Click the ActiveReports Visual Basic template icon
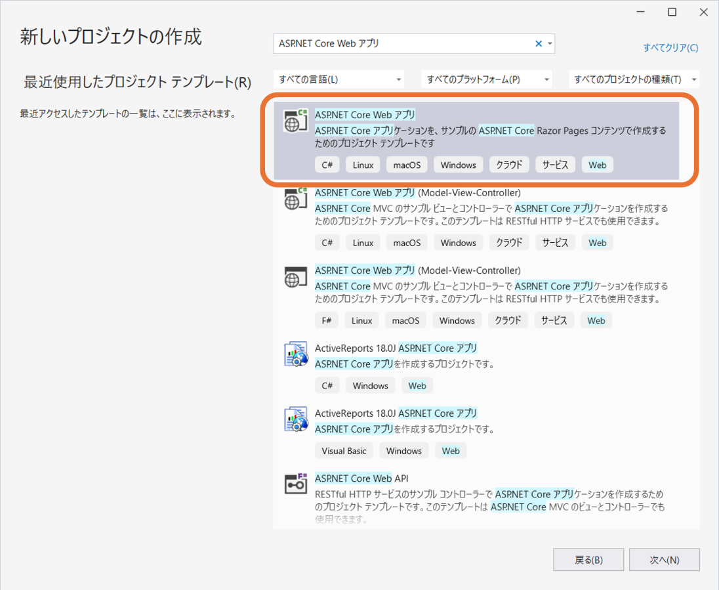Image resolution: width=719 pixels, height=590 pixels. point(295,419)
